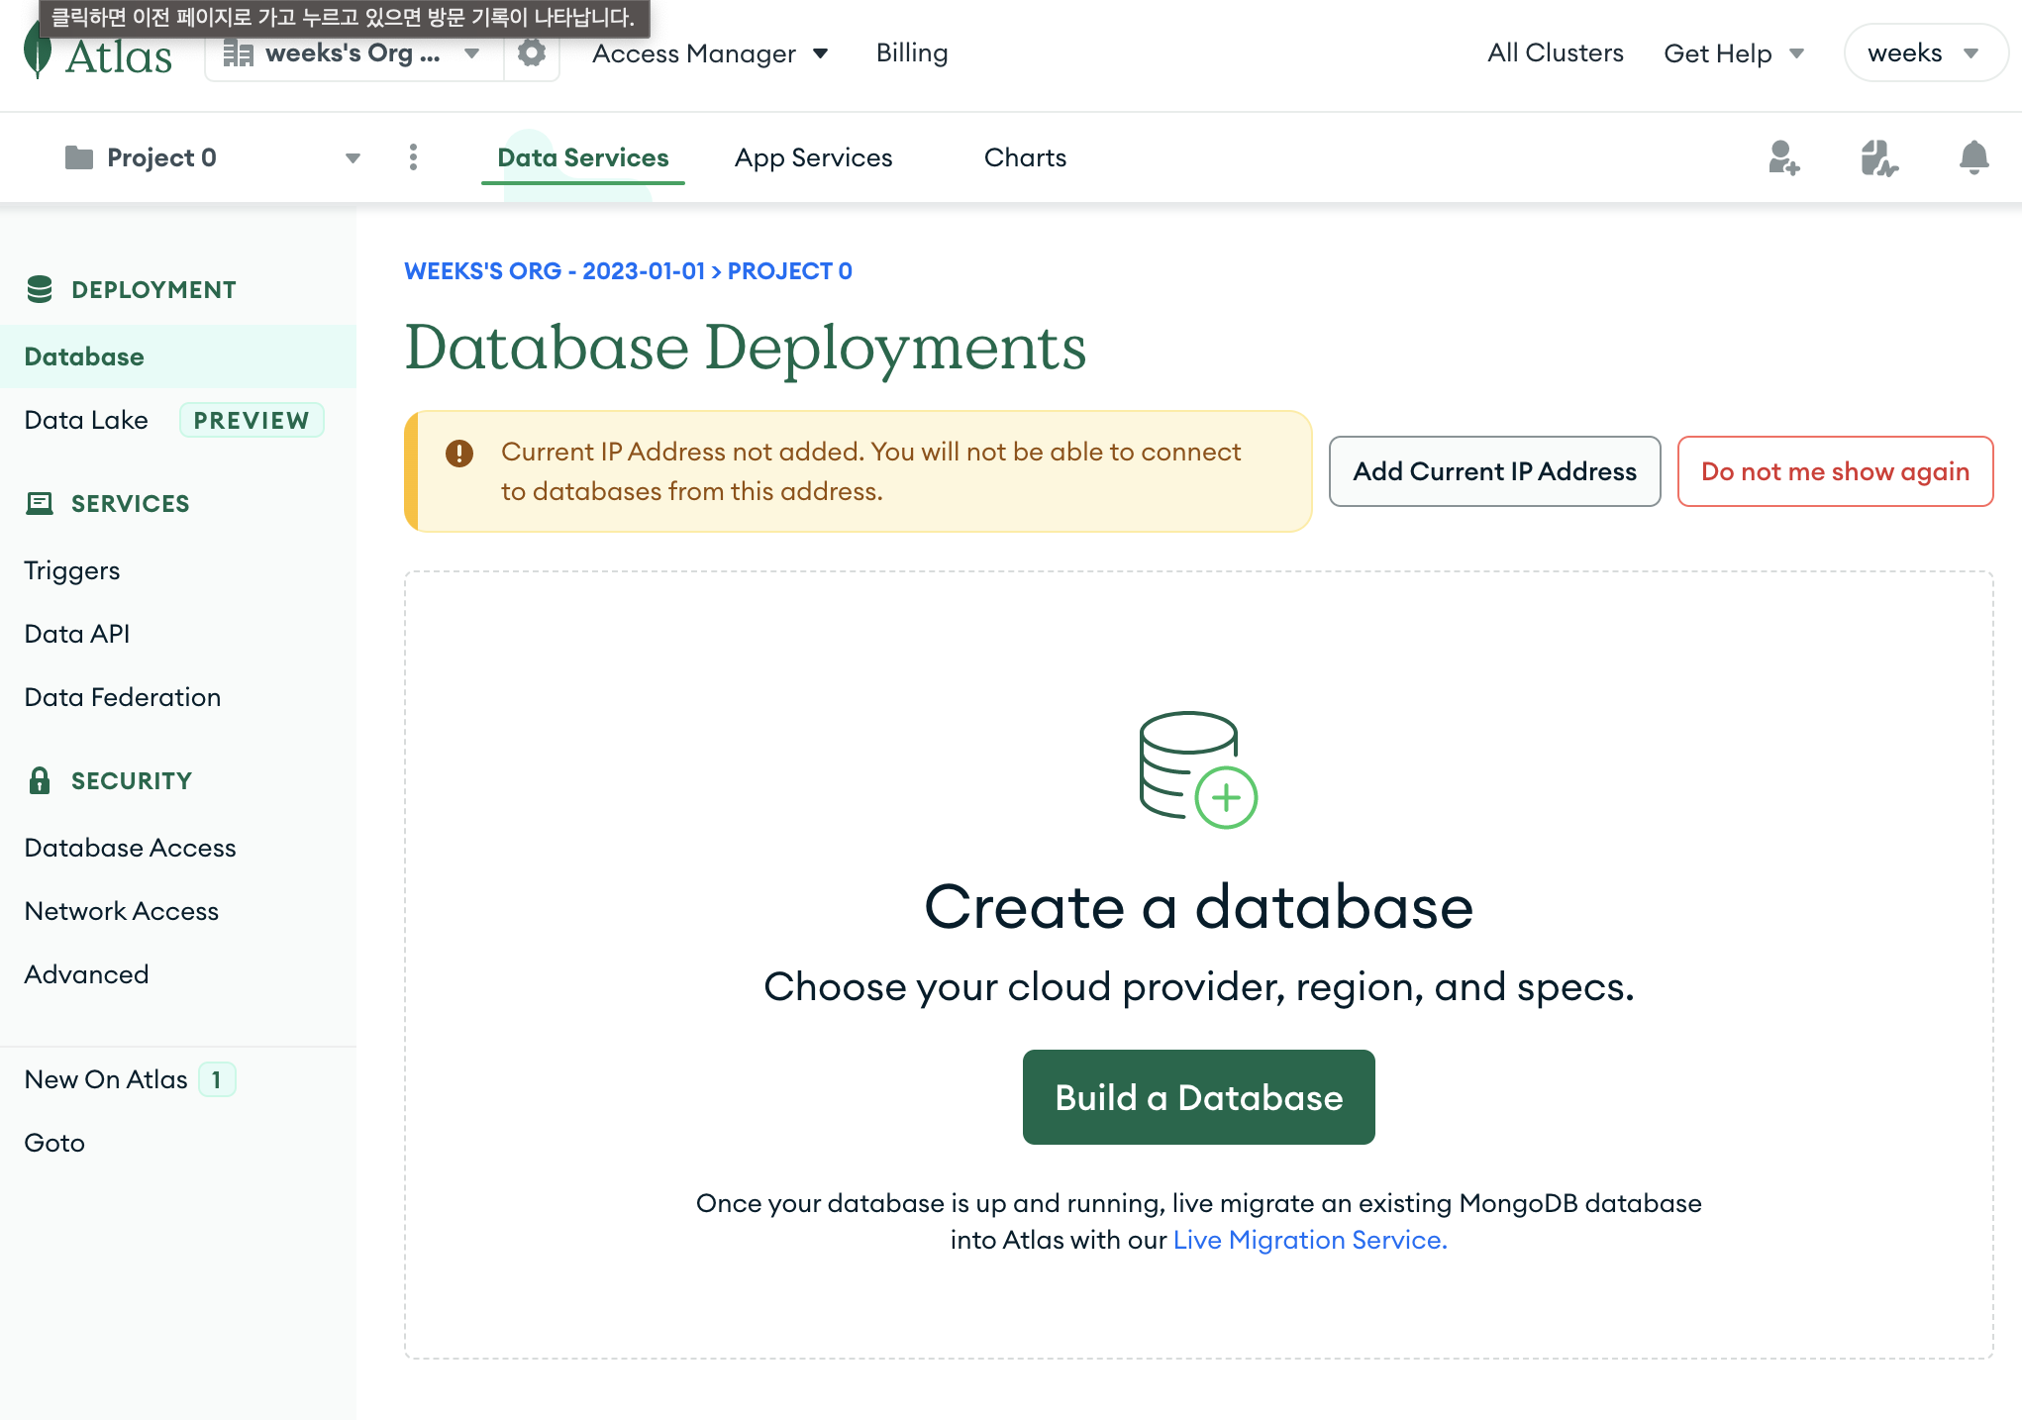Click the database plus icon illustration
The width and height of the screenshot is (2022, 1420).
(1198, 769)
